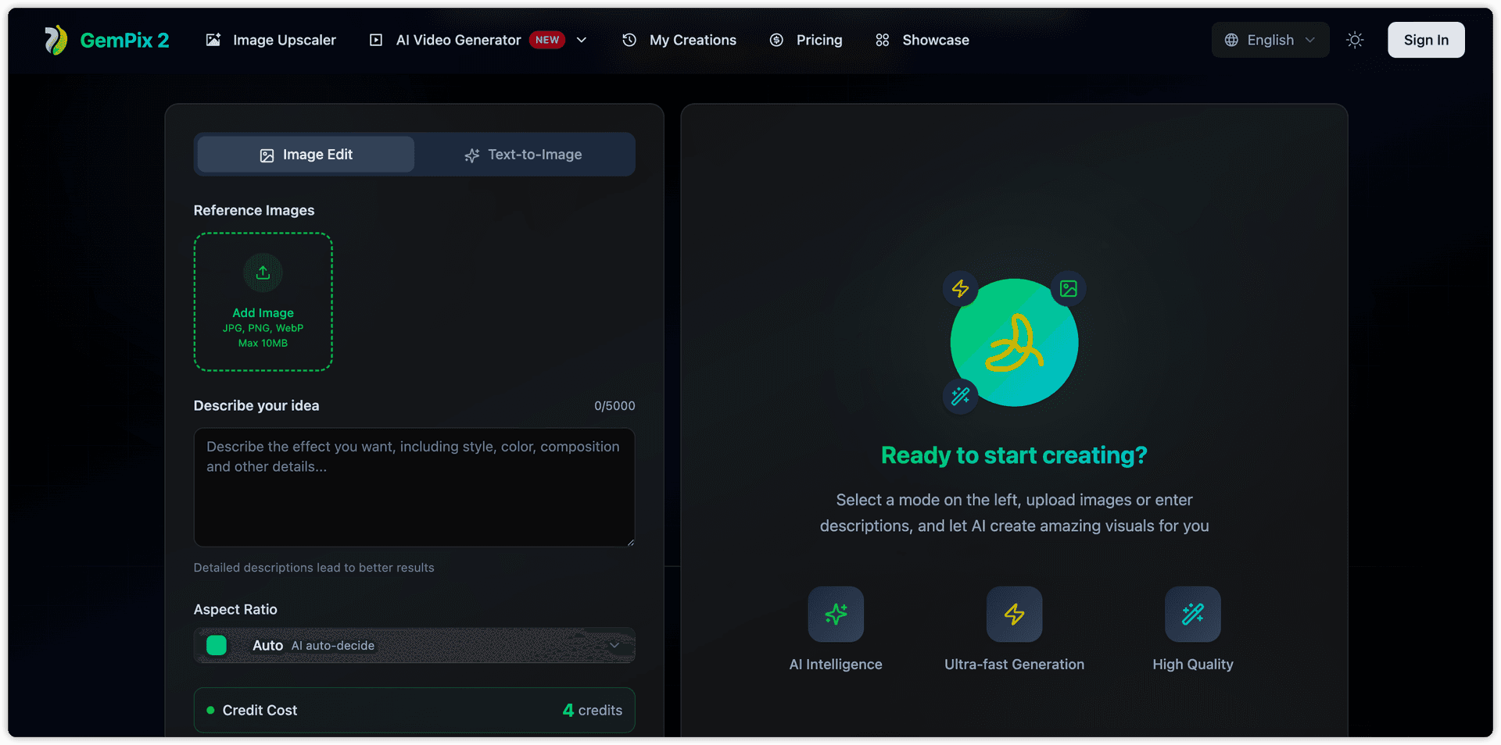Click the Reference Images label
This screenshot has width=1501, height=745.
[254, 210]
